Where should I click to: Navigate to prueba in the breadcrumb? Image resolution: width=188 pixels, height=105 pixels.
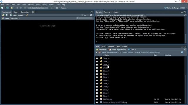137,52
